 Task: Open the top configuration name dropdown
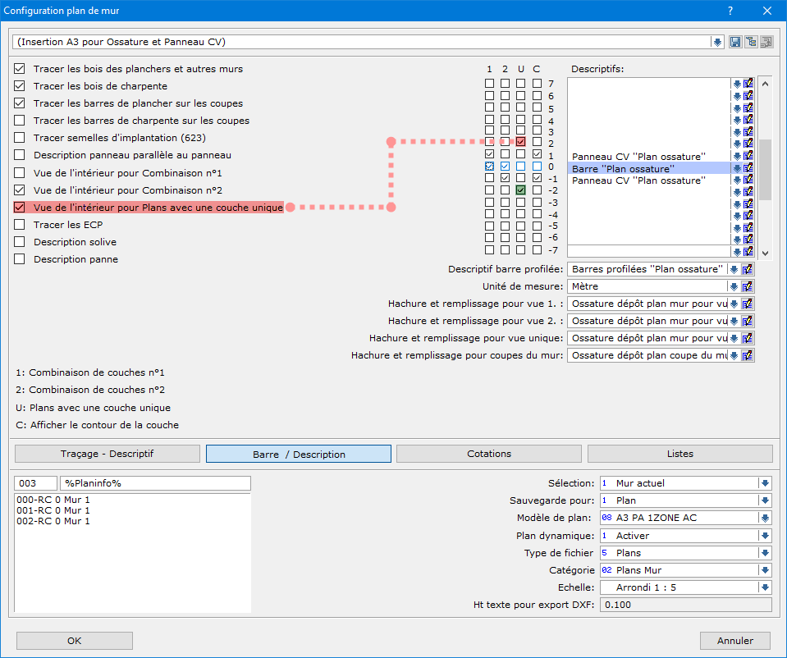pos(717,42)
